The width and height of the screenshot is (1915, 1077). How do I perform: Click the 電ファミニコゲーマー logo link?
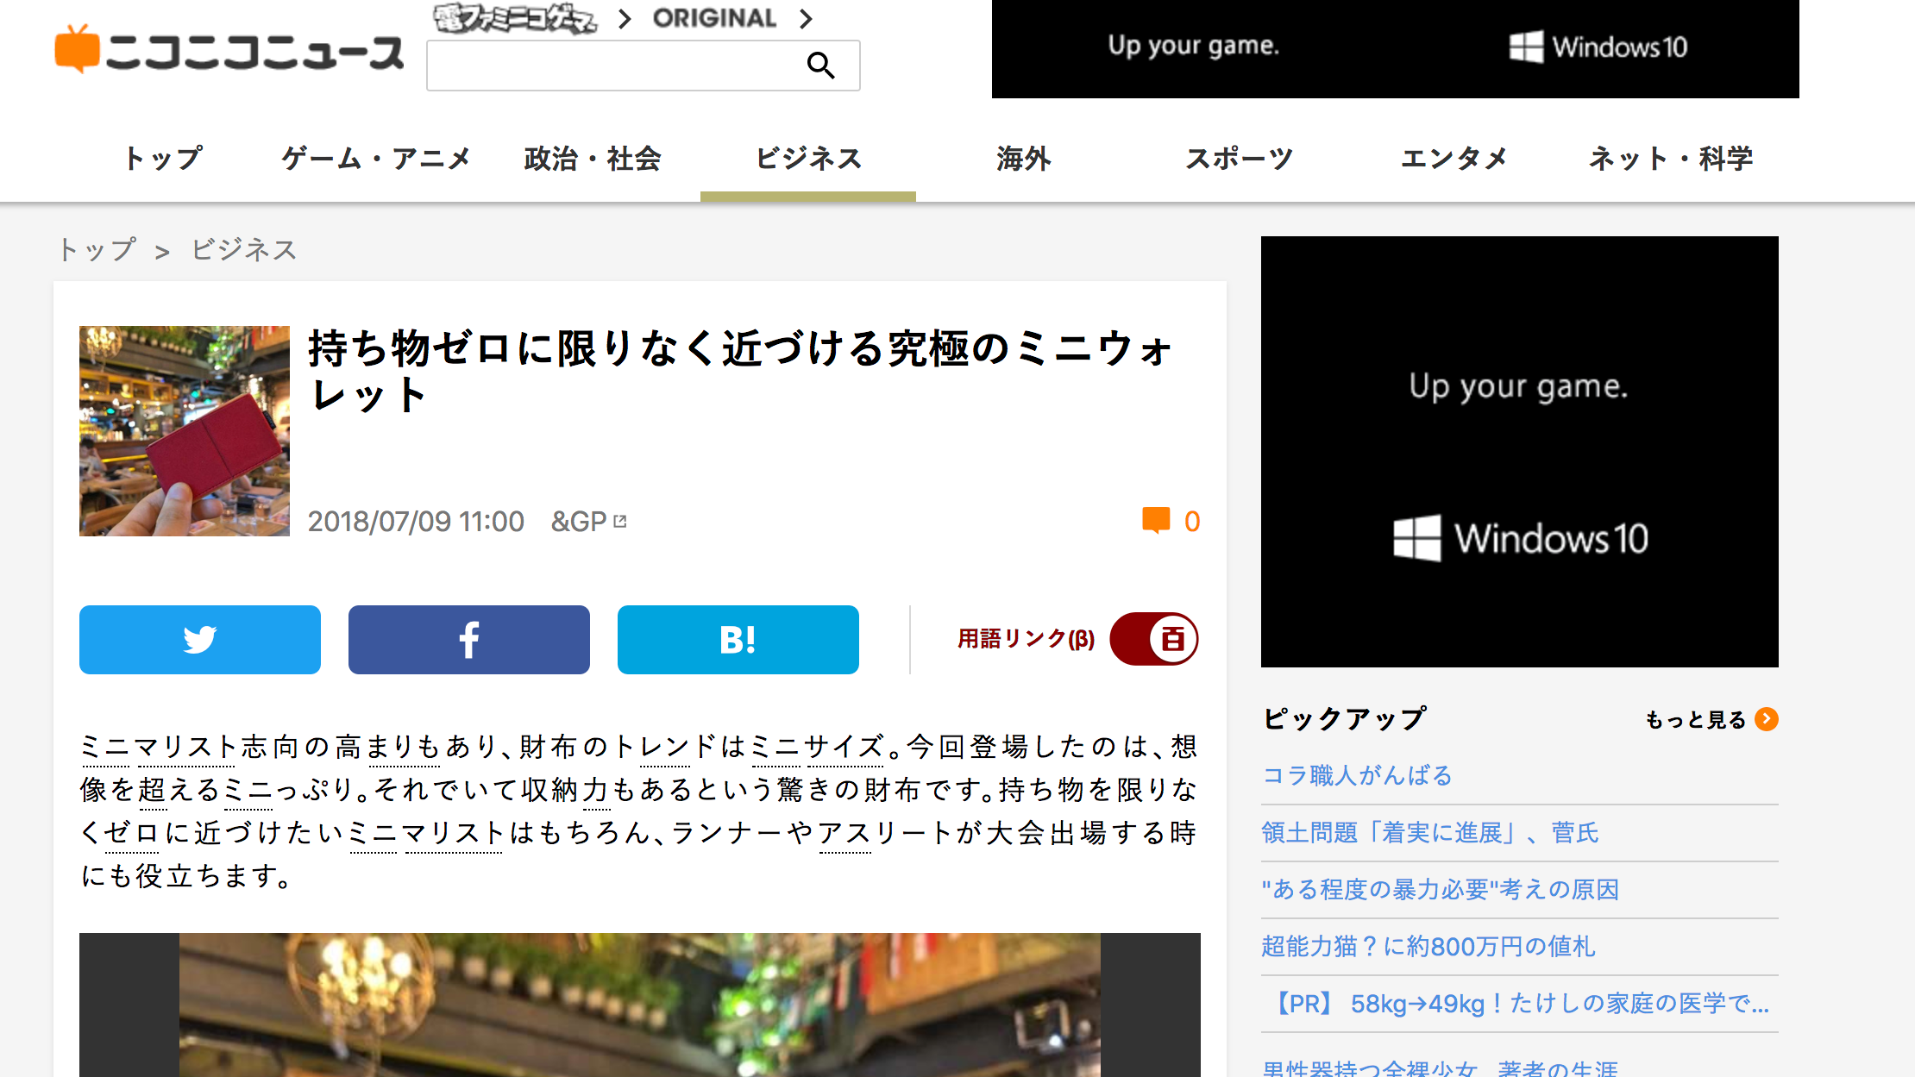[515, 18]
